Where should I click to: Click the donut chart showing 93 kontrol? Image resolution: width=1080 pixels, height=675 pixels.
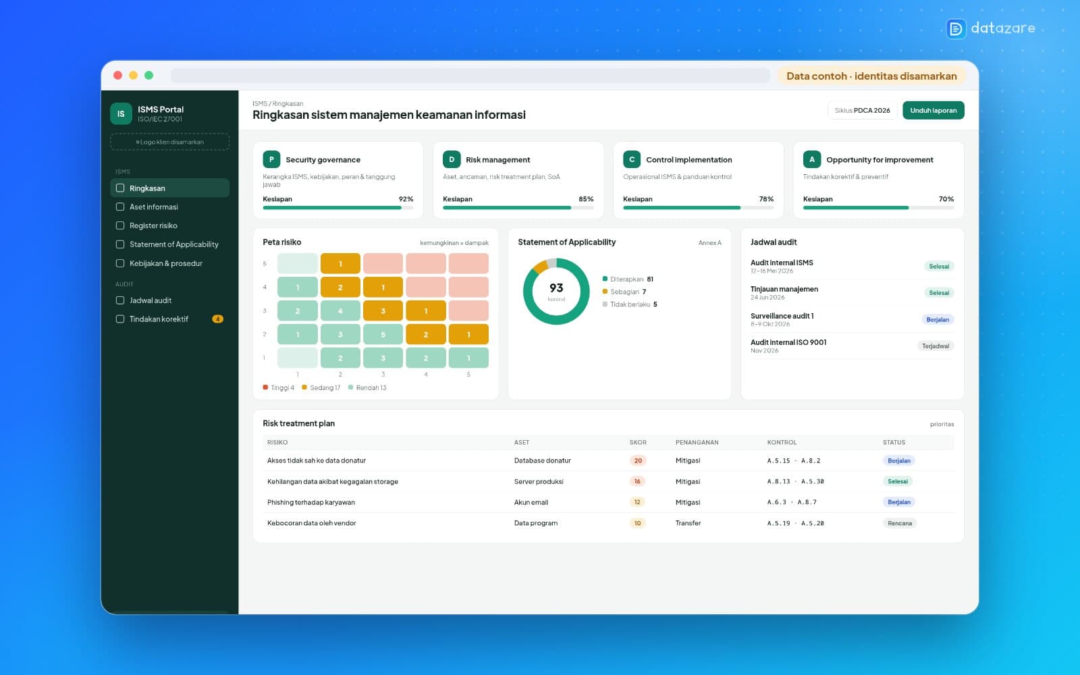(556, 292)
